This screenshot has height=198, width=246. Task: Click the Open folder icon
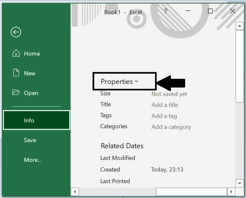[16, 93]
